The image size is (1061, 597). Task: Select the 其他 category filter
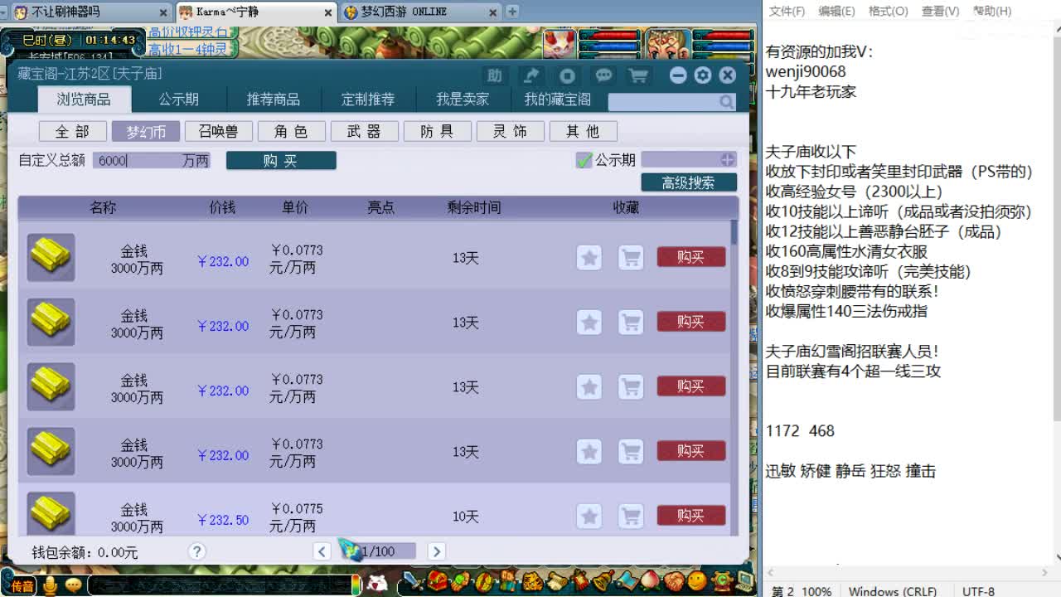584,131
